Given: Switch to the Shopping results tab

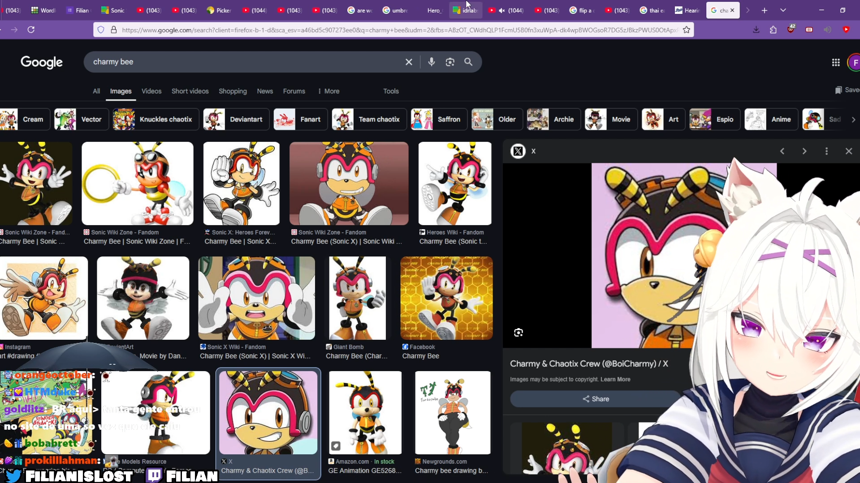Looking at the screenshot, I should coord(232,91).
